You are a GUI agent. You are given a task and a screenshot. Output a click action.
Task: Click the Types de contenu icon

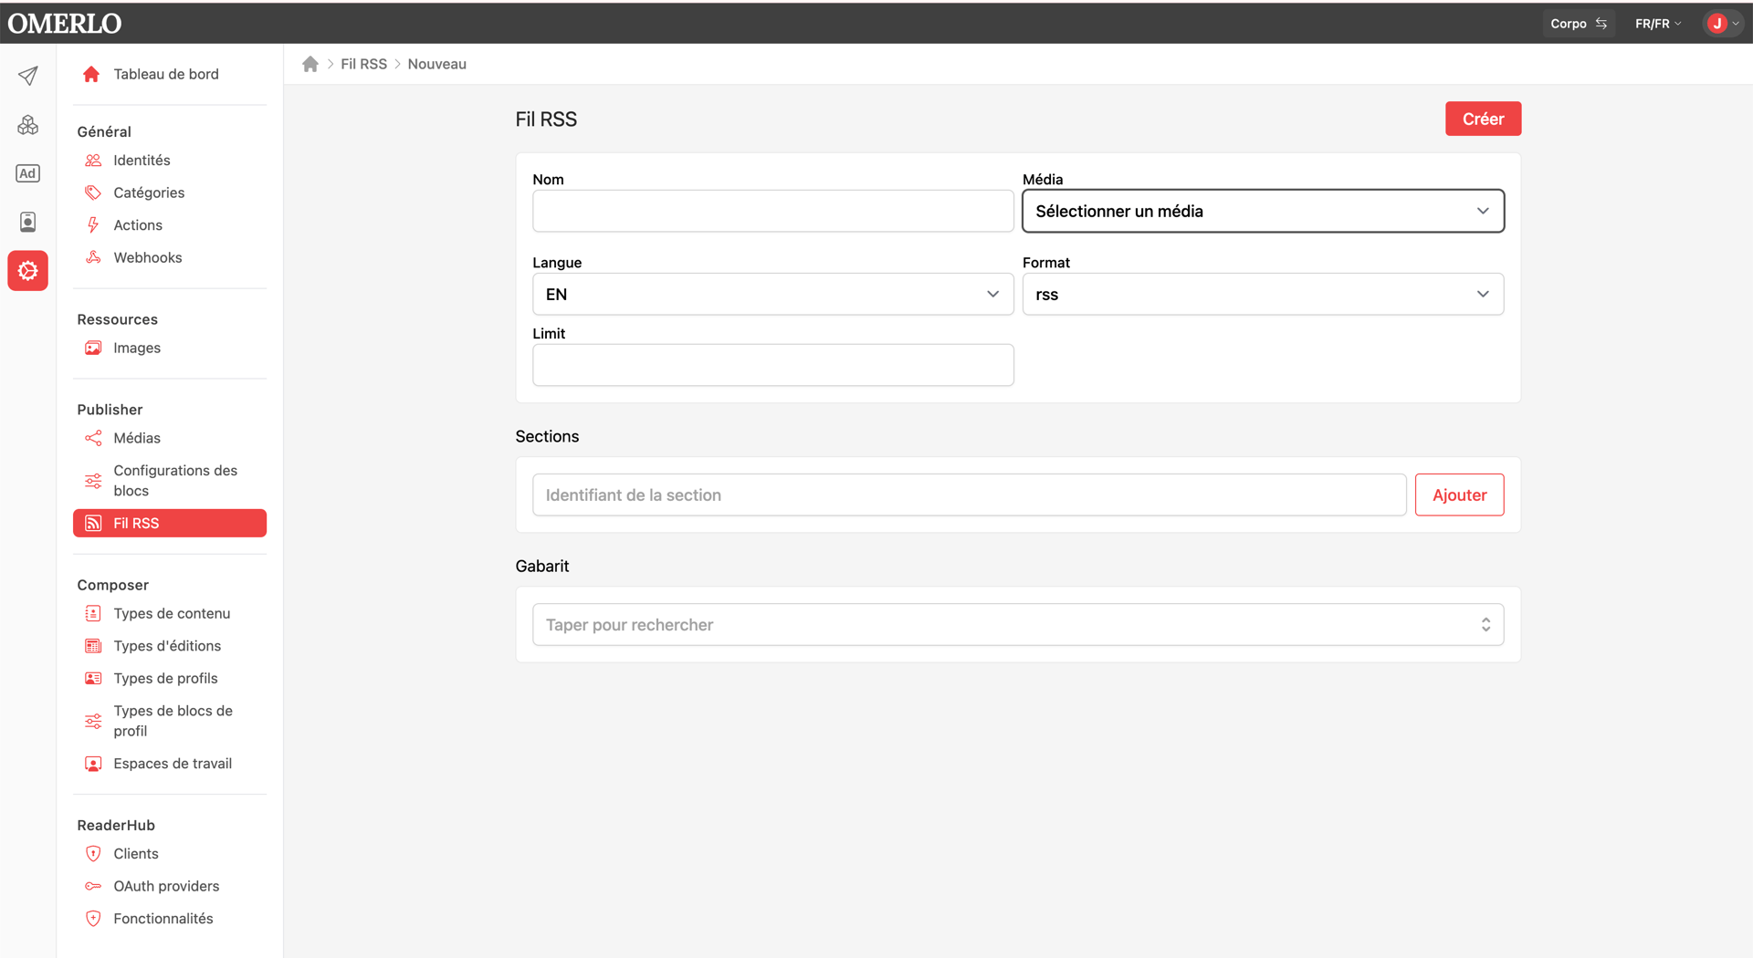[x=93, y=613]
